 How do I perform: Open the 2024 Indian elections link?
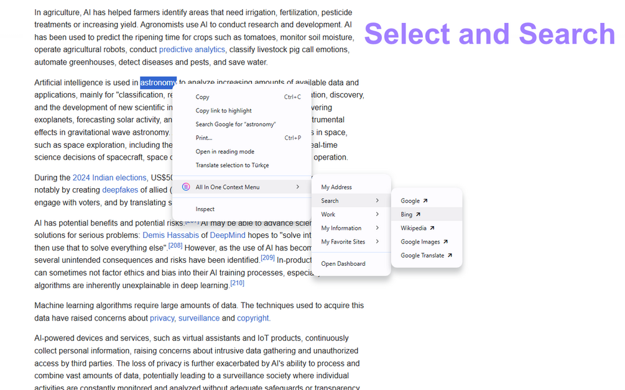pos(109,178)
